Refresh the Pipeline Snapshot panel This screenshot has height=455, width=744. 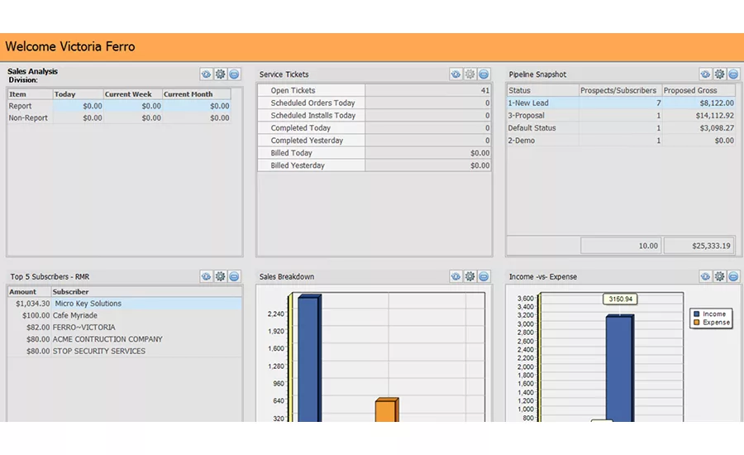pos(706,74)
